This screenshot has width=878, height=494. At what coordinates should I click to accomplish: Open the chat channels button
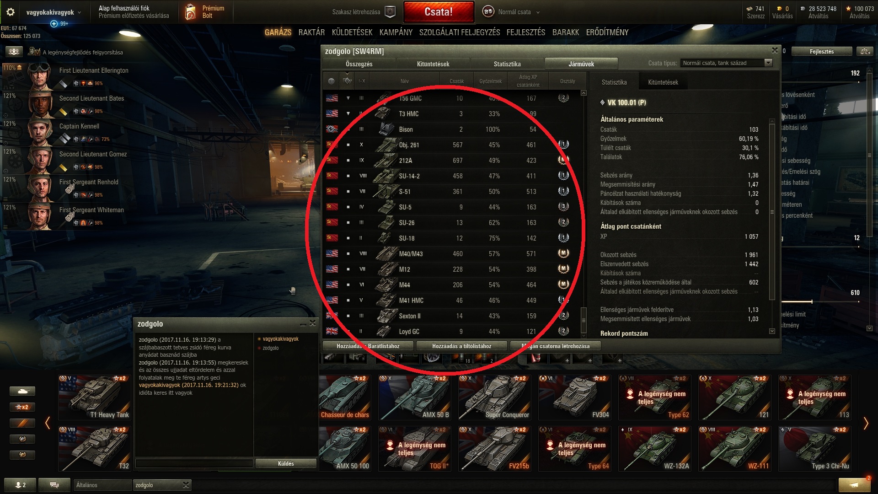[54, 485]
